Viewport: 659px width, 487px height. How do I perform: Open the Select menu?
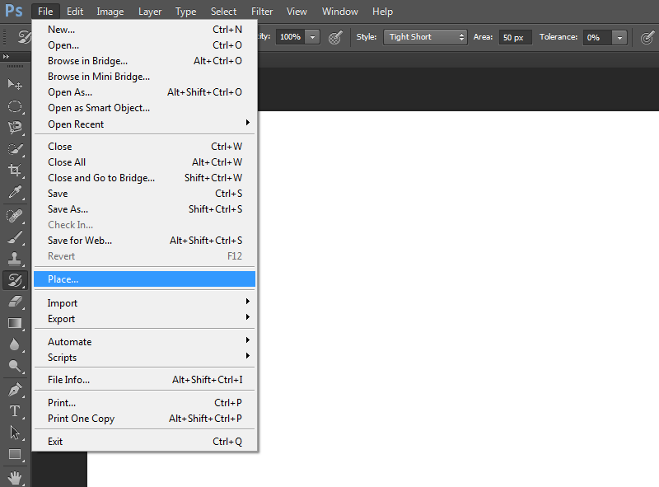click(223, 12)
